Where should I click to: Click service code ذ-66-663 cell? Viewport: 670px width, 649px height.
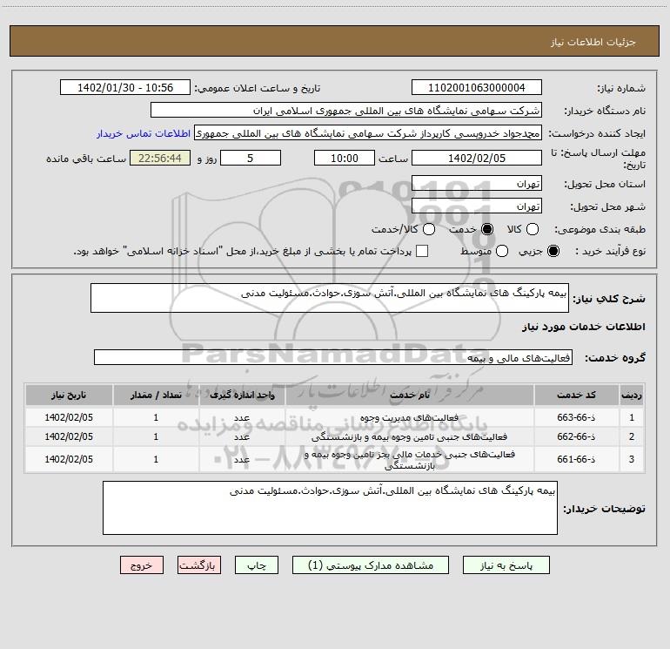576,417
